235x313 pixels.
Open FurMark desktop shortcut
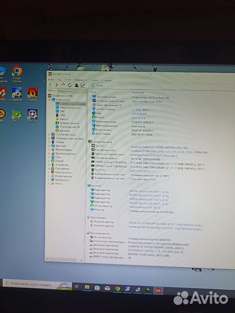pos(32,94)
